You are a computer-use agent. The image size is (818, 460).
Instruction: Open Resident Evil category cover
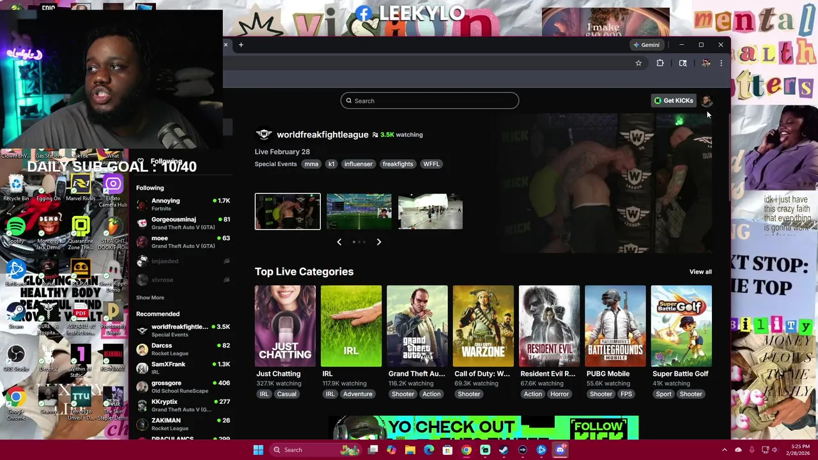(x=549, y=326)
